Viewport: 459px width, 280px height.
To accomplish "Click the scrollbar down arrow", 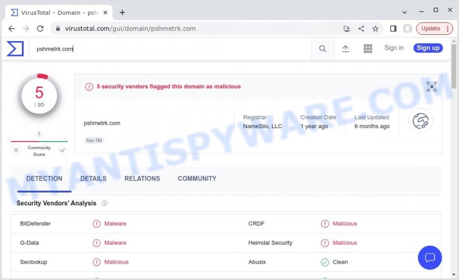I will 454,275.
